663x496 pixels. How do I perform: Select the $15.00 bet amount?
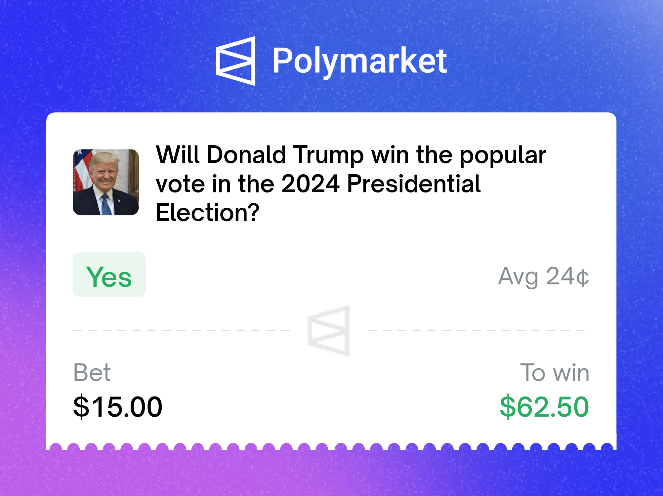(118, 407)
